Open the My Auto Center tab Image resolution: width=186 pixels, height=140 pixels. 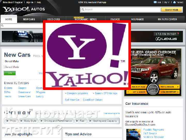coord(167,19)
